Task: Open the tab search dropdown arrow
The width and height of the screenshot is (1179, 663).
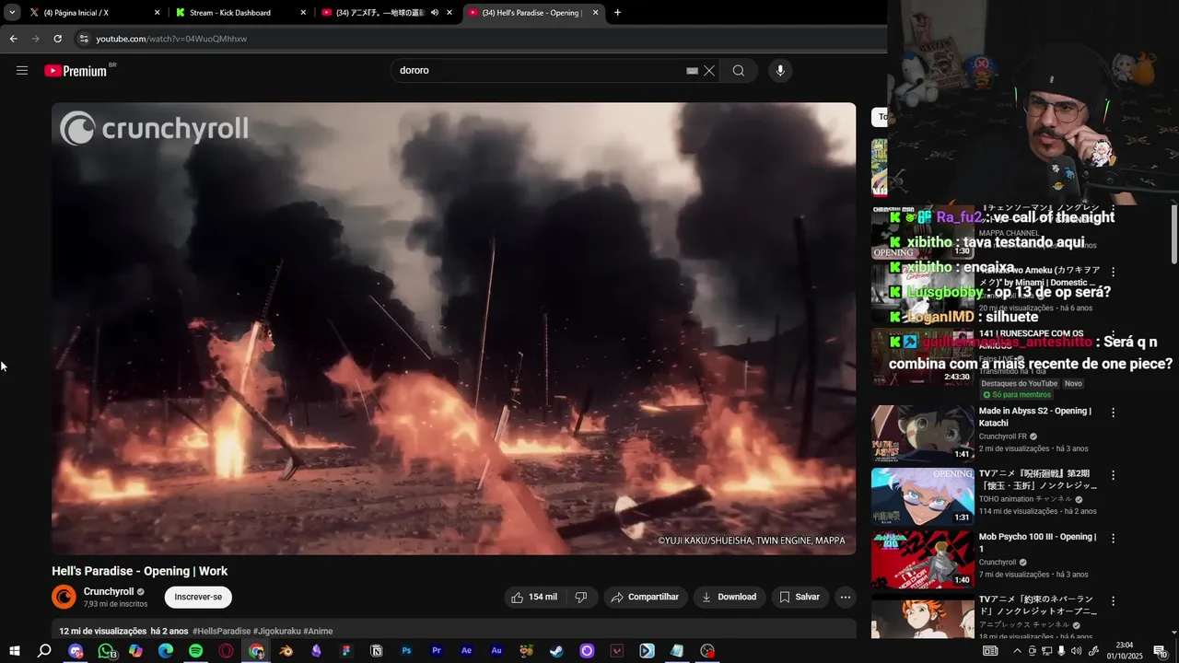Action: [x=12, y=13]
